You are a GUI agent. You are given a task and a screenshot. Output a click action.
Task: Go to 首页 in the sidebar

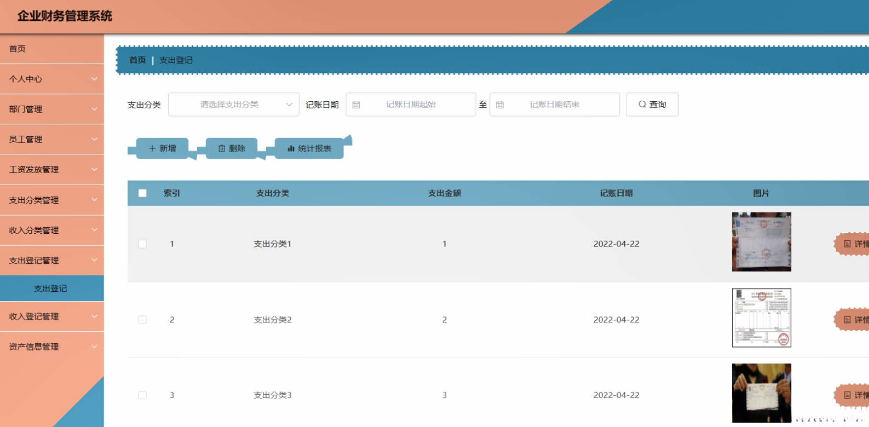coord(52,49)
